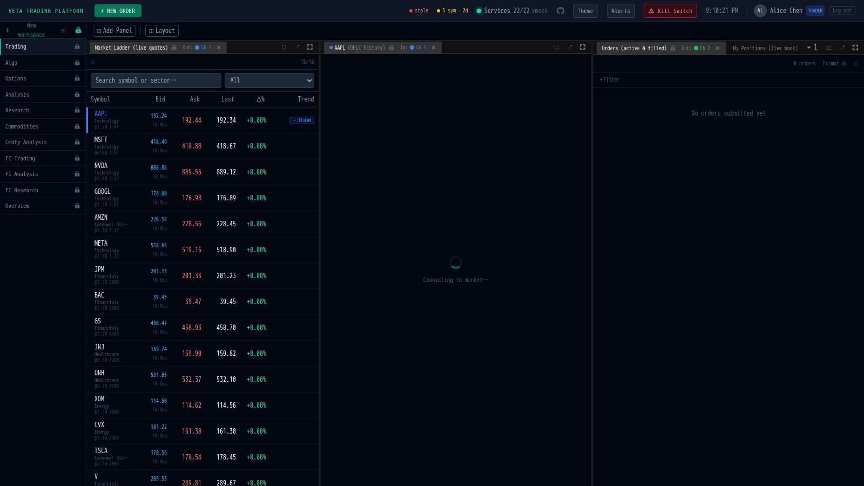
Task: Expand the Market Ladder panel to fullscreen
Action: point(310,47)
